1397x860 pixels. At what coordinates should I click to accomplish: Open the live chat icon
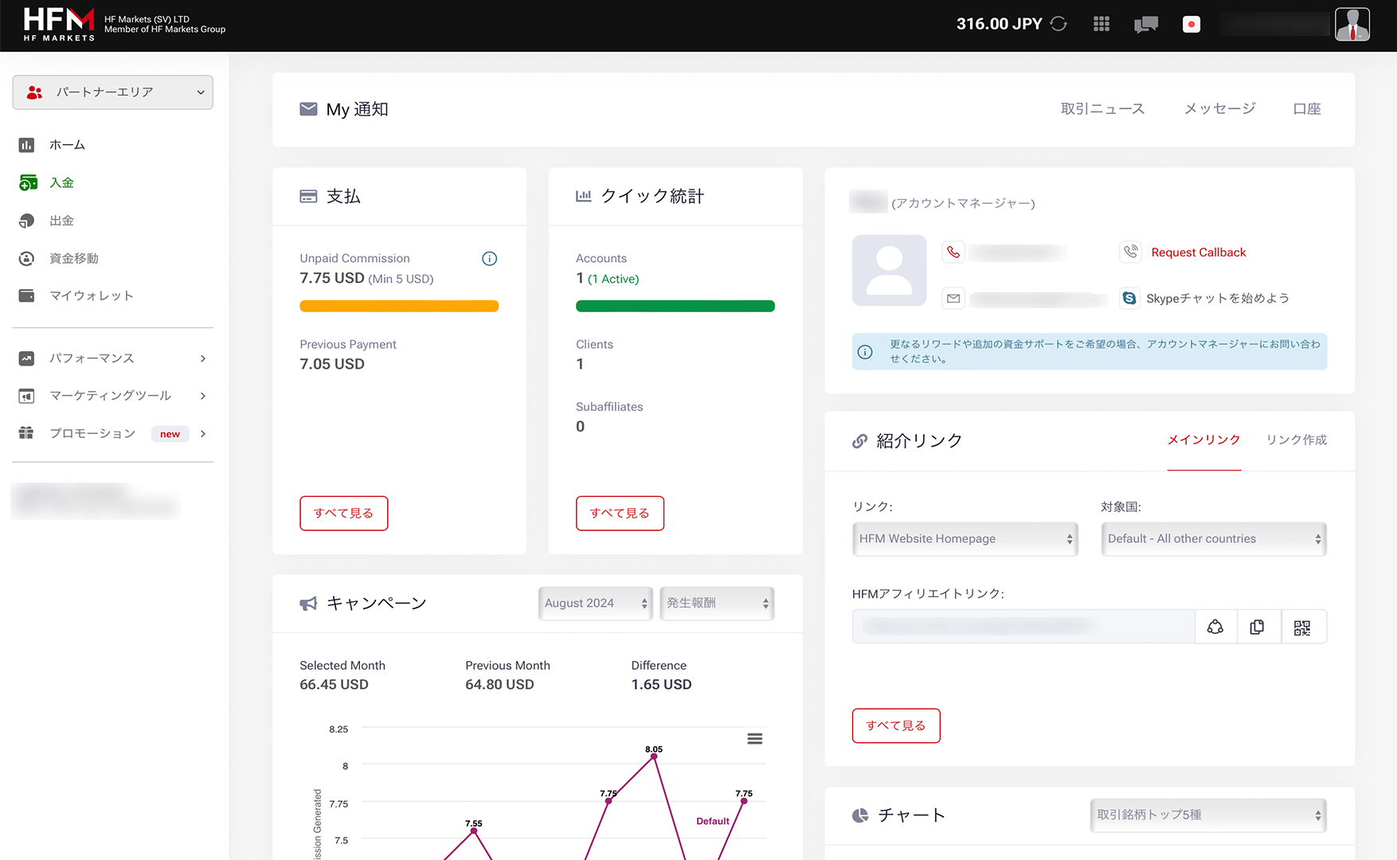1145,25
